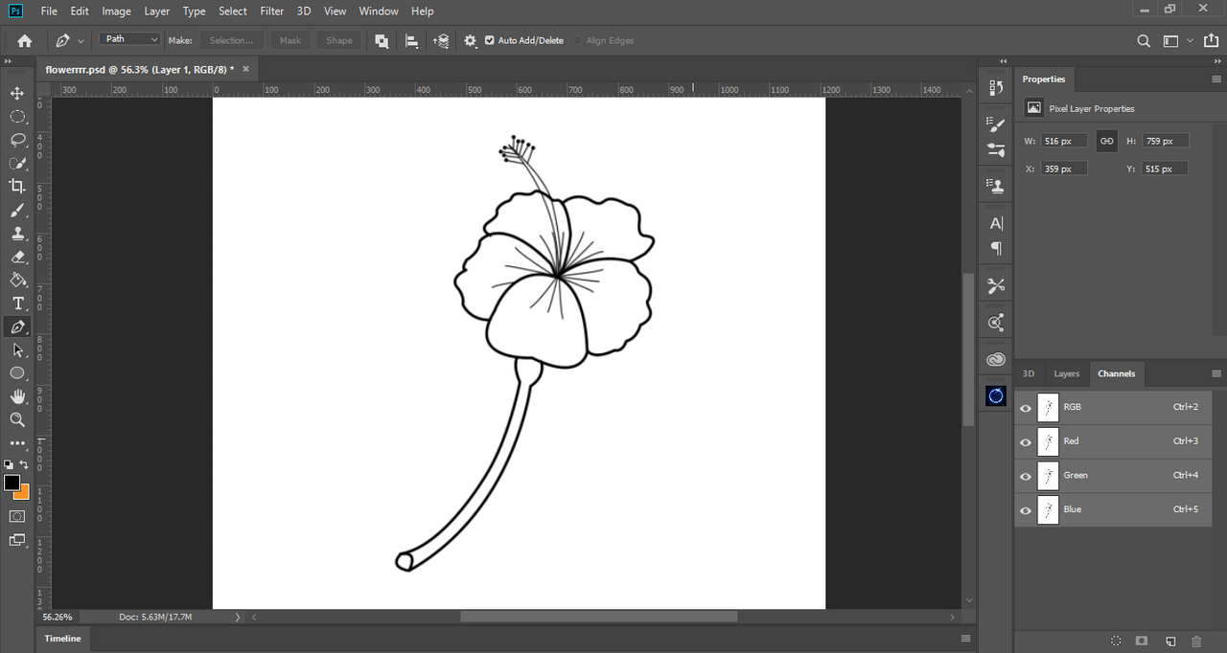Expand status bar info arrow
The width and height of the screenshot is (1227, 653).
238,618
